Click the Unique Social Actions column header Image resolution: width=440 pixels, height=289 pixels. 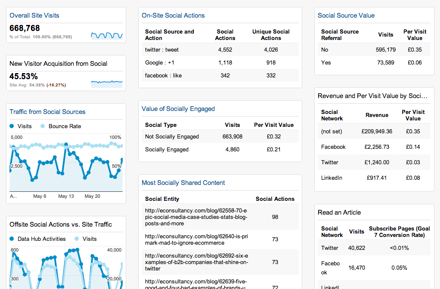click(271, 35)
